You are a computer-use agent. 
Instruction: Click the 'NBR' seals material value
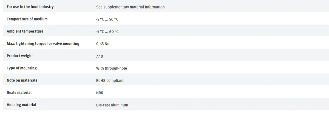coord(100,93)
